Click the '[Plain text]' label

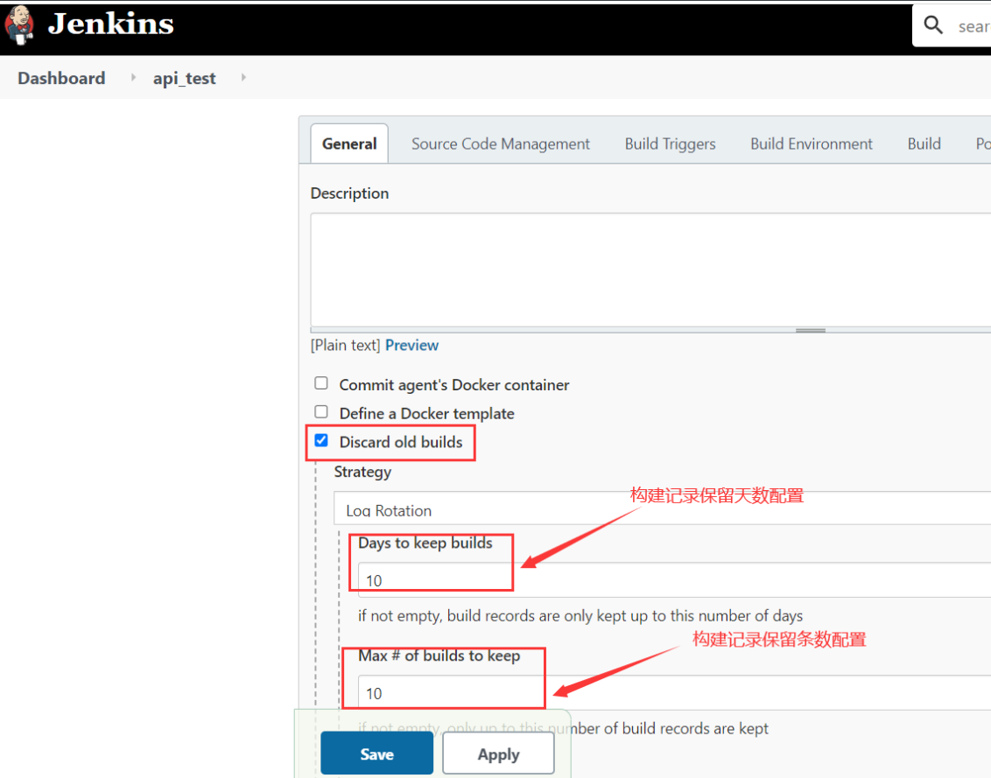click(345, 345)
